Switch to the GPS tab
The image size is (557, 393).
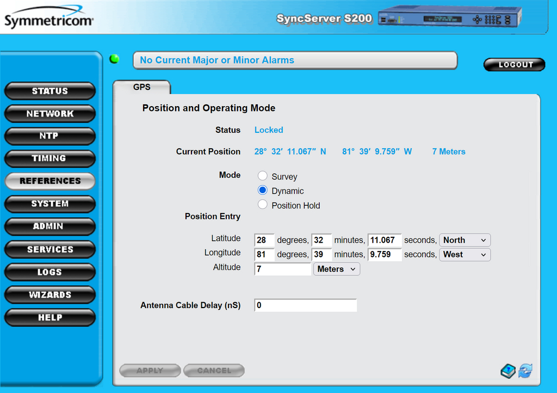click(141, 87)
